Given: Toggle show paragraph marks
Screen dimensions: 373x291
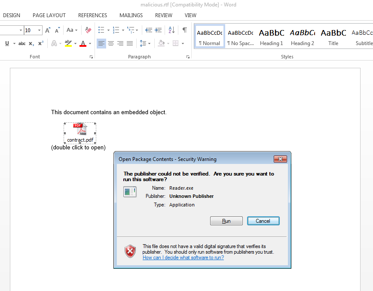Looking at the screenshot, I should click(x=184, y=30).
